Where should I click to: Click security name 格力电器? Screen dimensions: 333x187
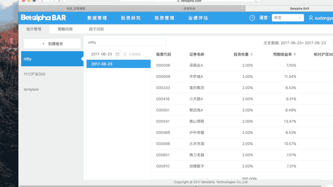pyautogui.click(x=197, y=155)
